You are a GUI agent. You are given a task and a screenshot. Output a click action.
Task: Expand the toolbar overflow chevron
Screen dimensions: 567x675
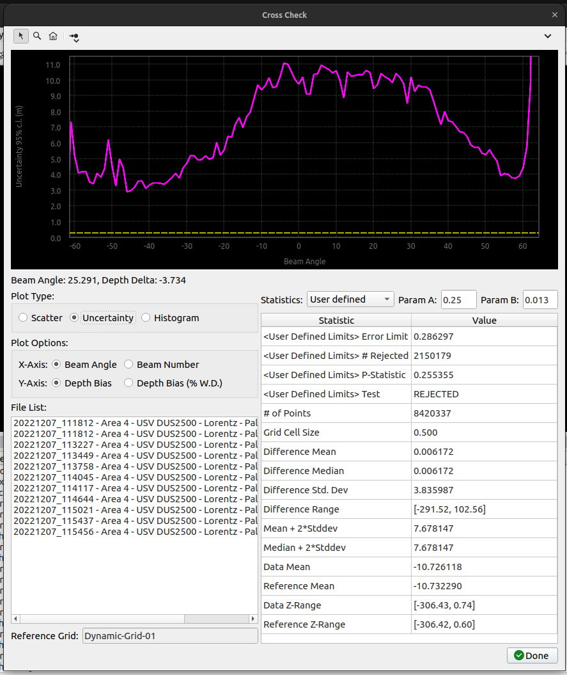(x=548, y=36)
